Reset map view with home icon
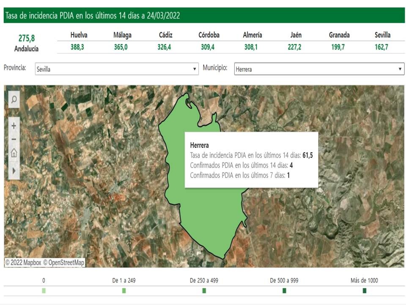 coord(14,153)
